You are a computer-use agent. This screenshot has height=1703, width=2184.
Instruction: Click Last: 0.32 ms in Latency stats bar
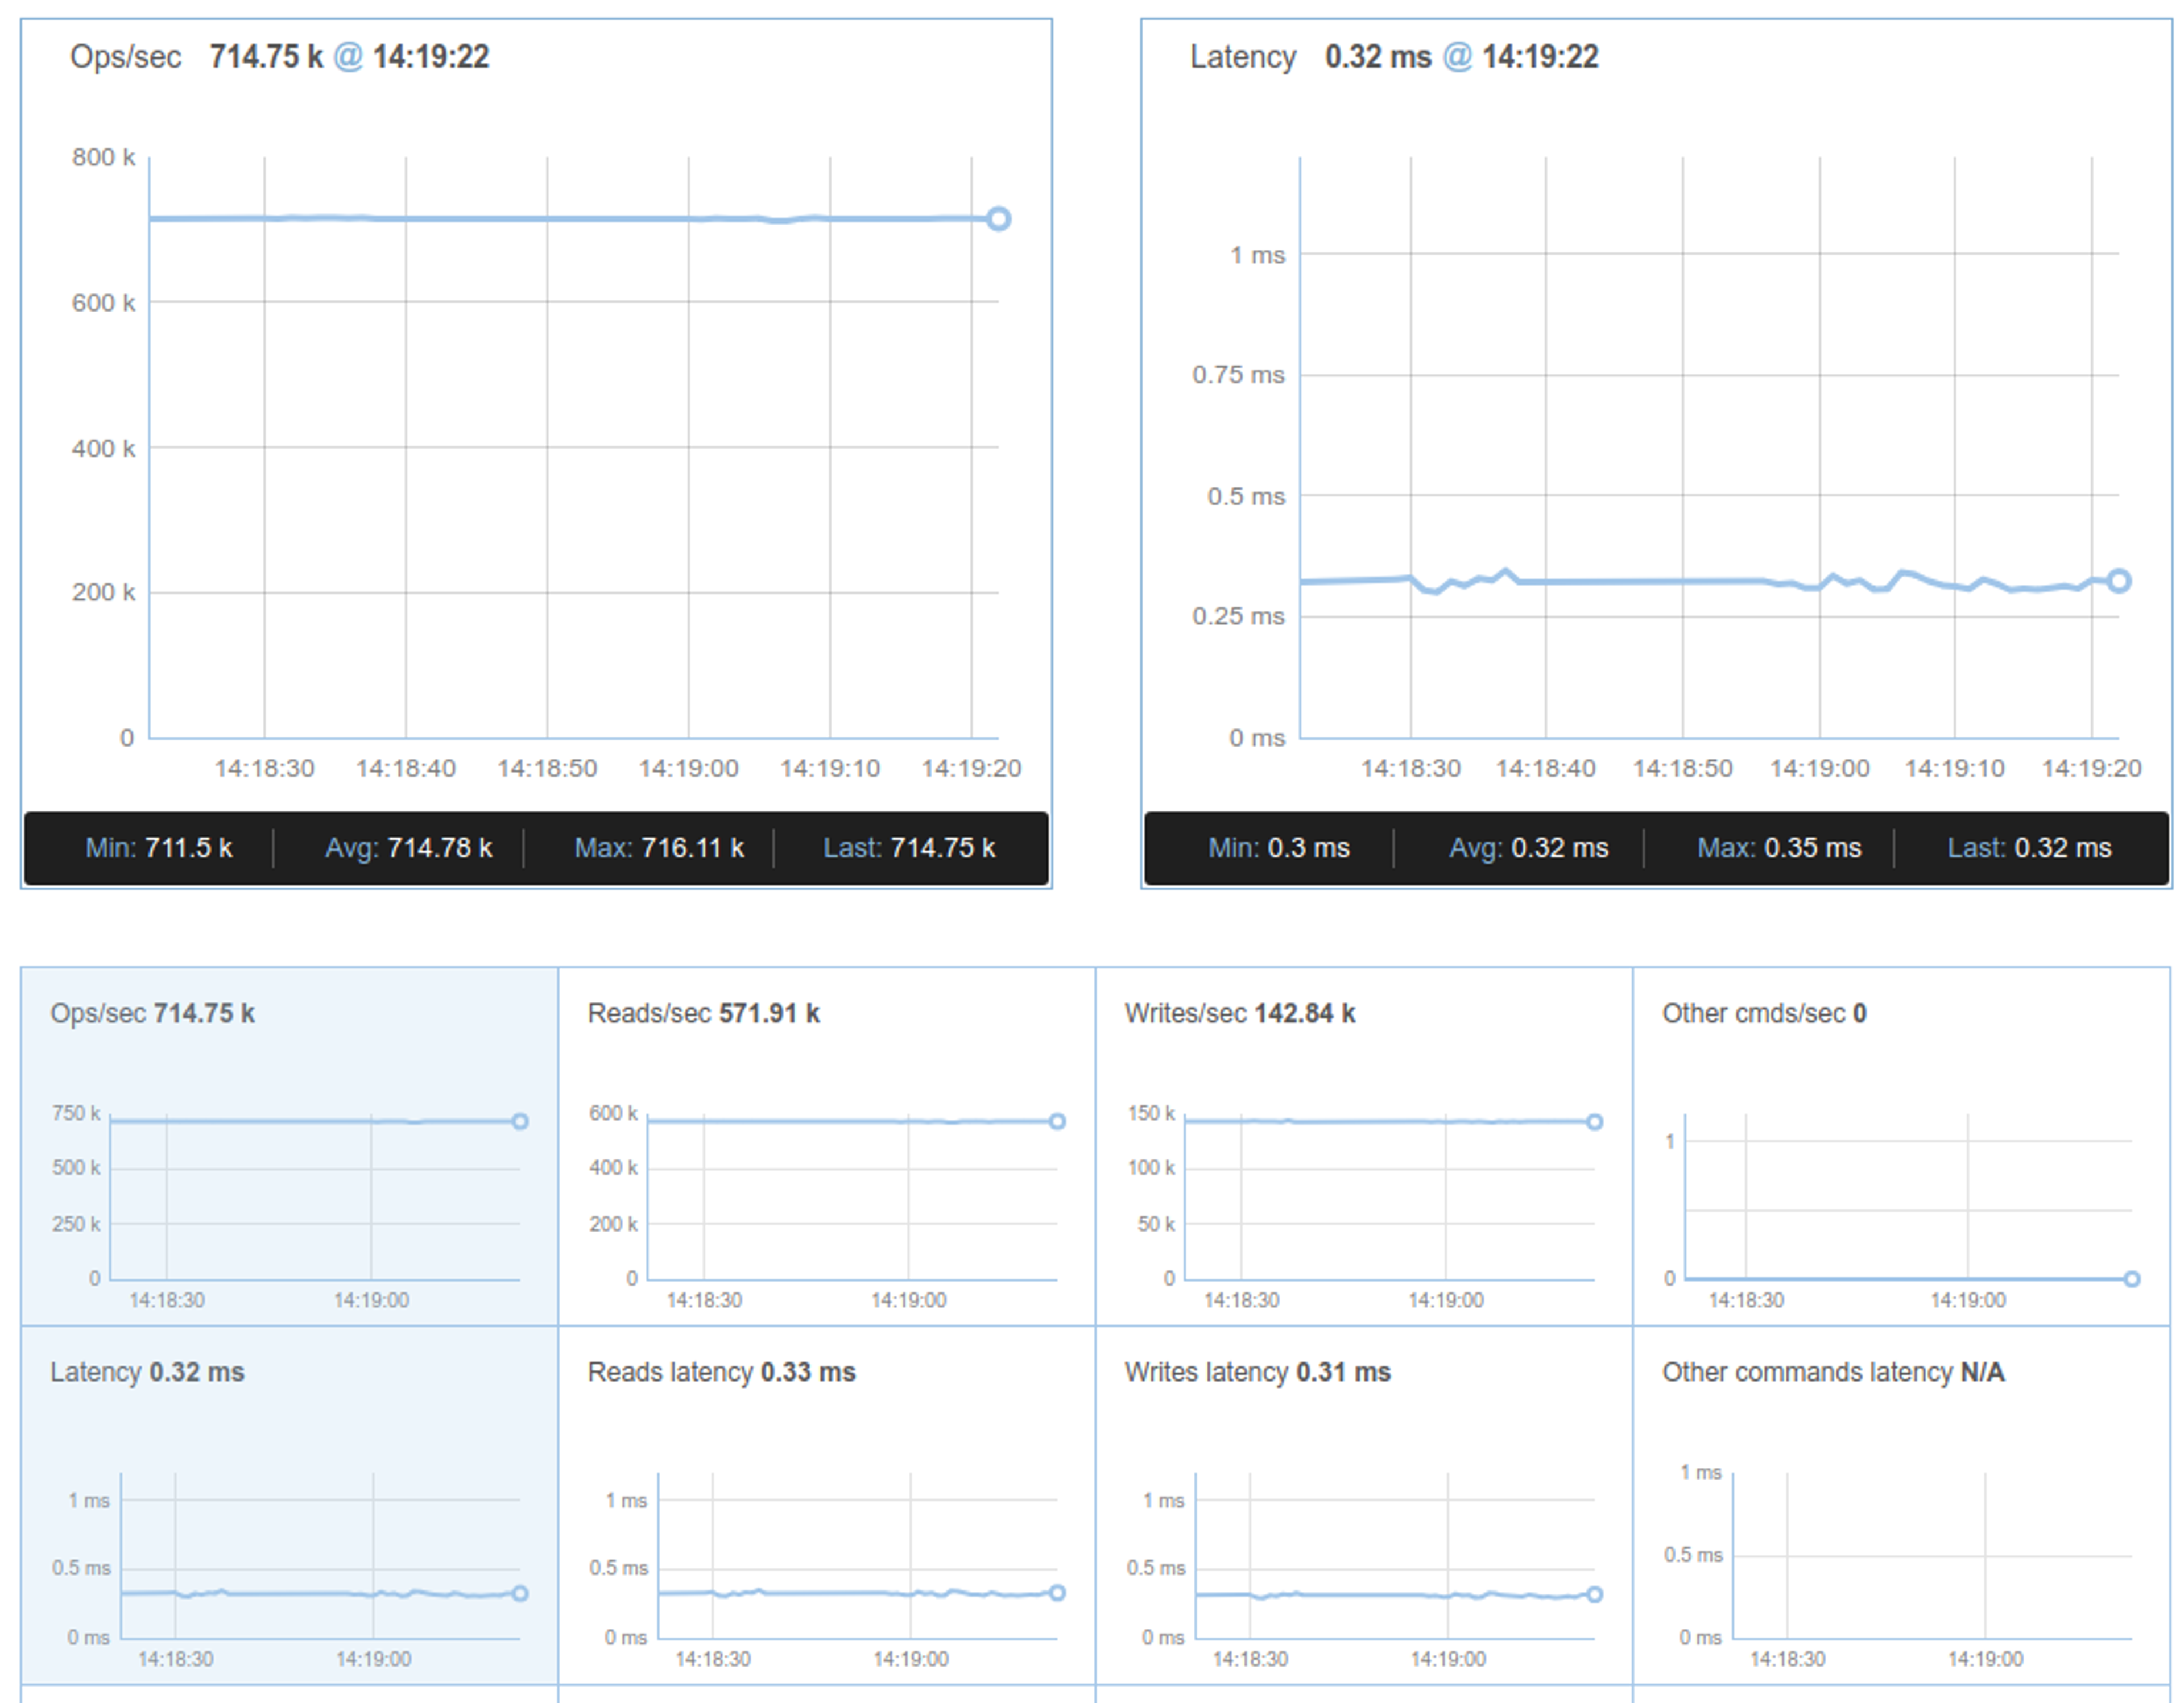click(x=2028, y=848)
